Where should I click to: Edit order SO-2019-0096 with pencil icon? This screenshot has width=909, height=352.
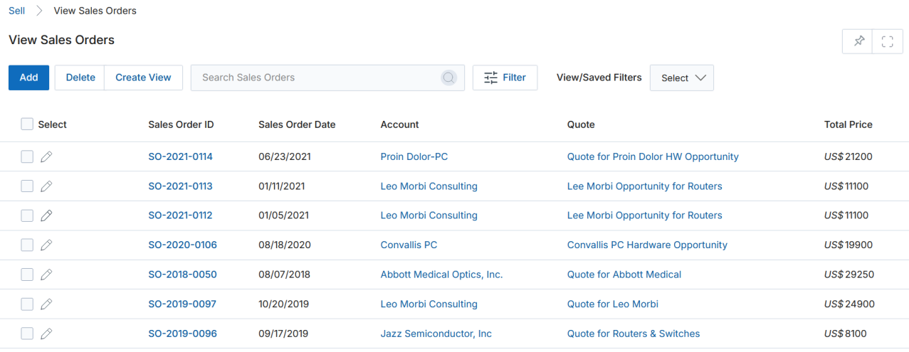46,334
